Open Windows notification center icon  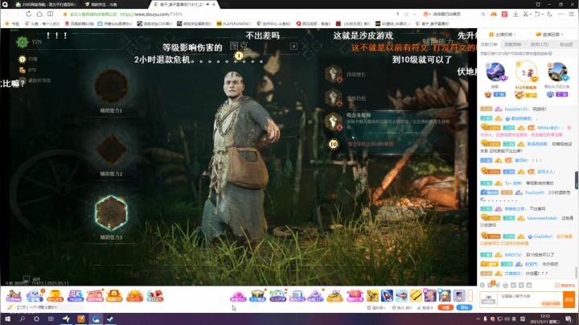coord(569,319)
